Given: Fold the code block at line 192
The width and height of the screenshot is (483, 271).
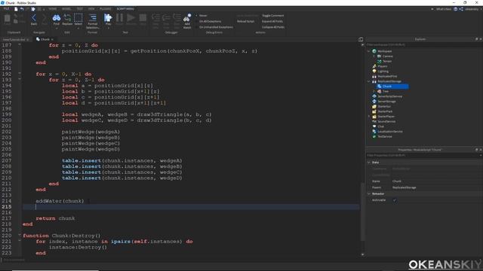Looking at the screenshot, I should [20, 74].
